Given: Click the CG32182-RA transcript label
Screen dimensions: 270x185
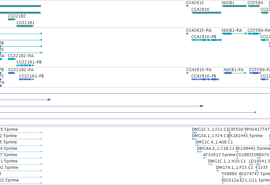Looking at the screenshot, I should click(x=21, y=56).
